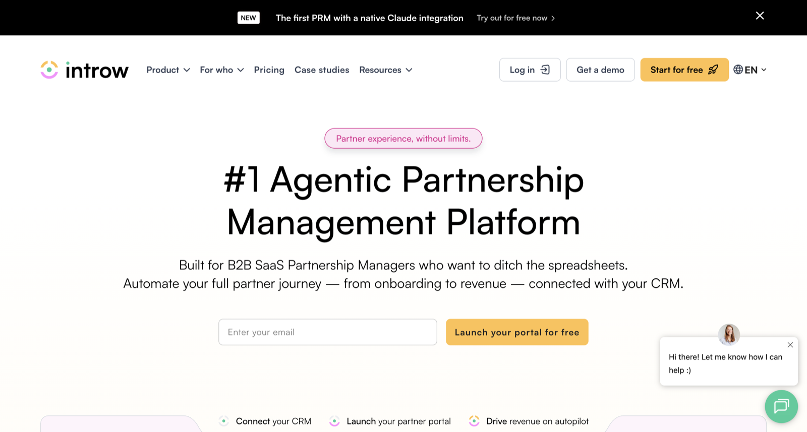Close the chat greeting popup
The width and height of the screenshot is (807, 432).
[x=790, y=345]
